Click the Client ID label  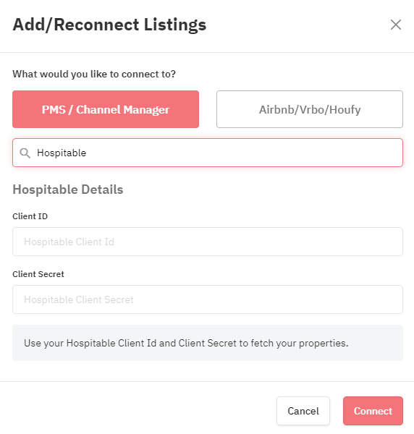(x=30, y=216)
